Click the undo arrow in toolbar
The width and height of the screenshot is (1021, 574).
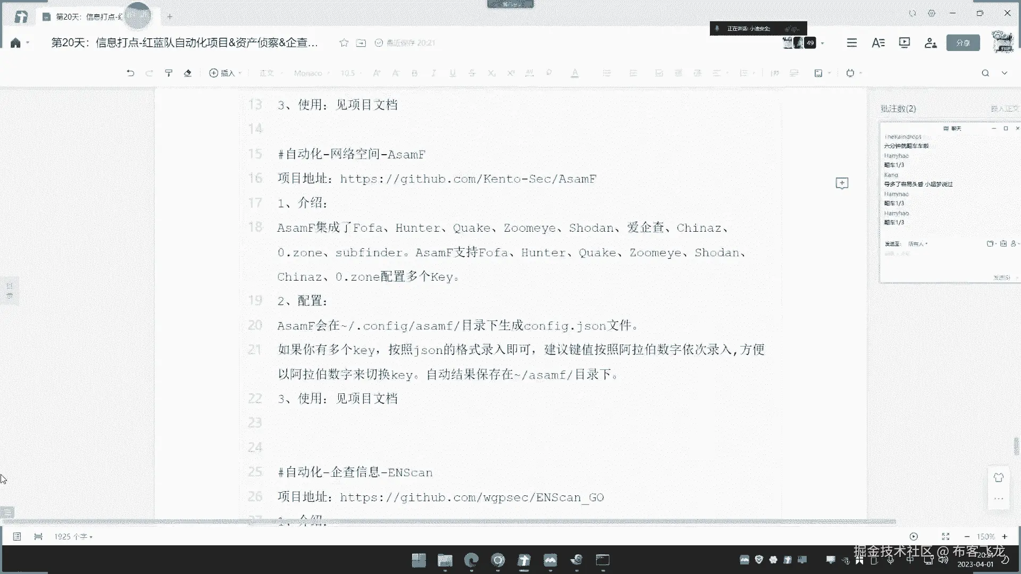coord(130,73)
